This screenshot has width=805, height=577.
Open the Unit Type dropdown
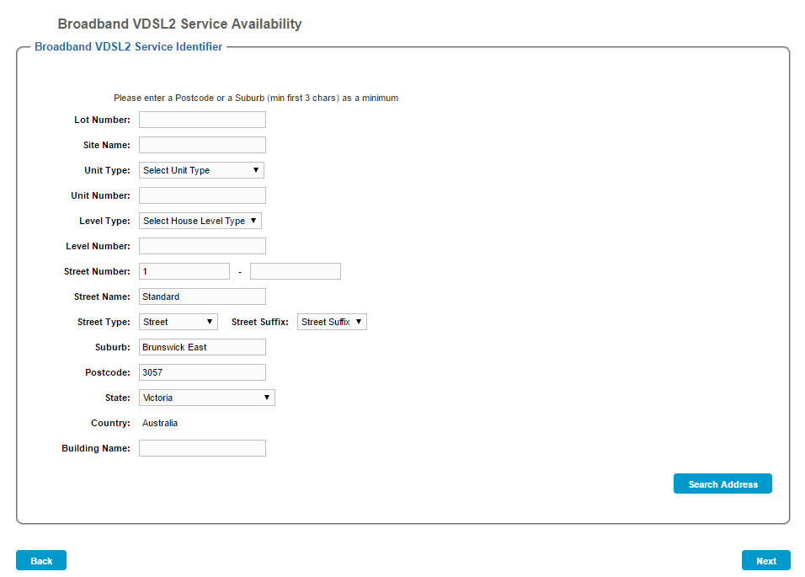201,170
